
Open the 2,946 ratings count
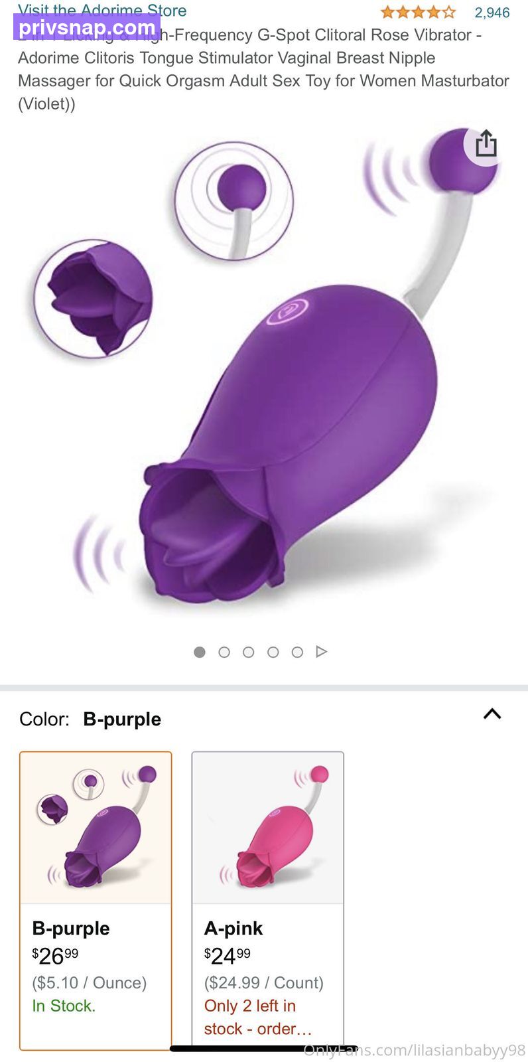click(492, 13)
